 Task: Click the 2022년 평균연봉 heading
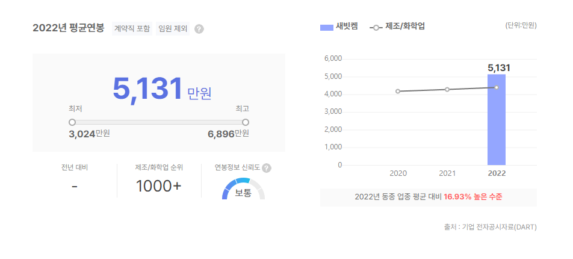69,28
